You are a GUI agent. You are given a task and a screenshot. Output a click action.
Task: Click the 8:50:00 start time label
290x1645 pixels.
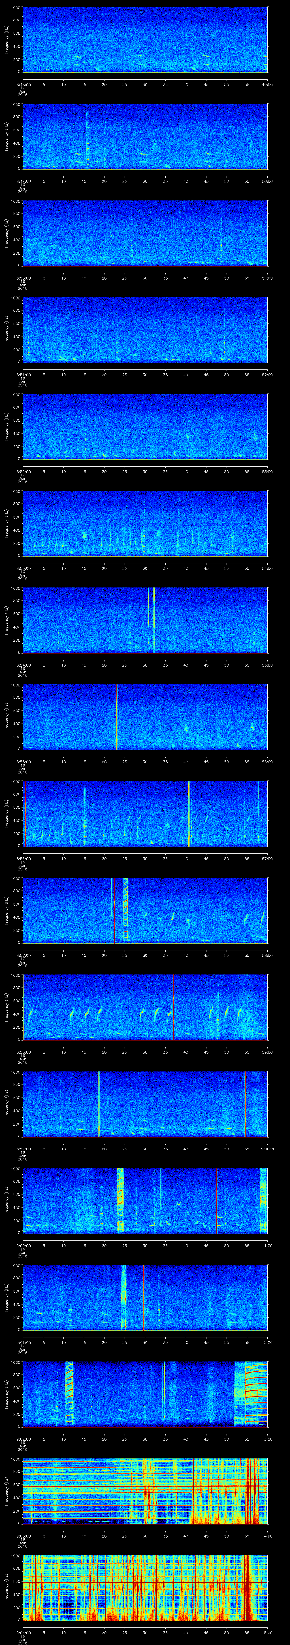23,278
